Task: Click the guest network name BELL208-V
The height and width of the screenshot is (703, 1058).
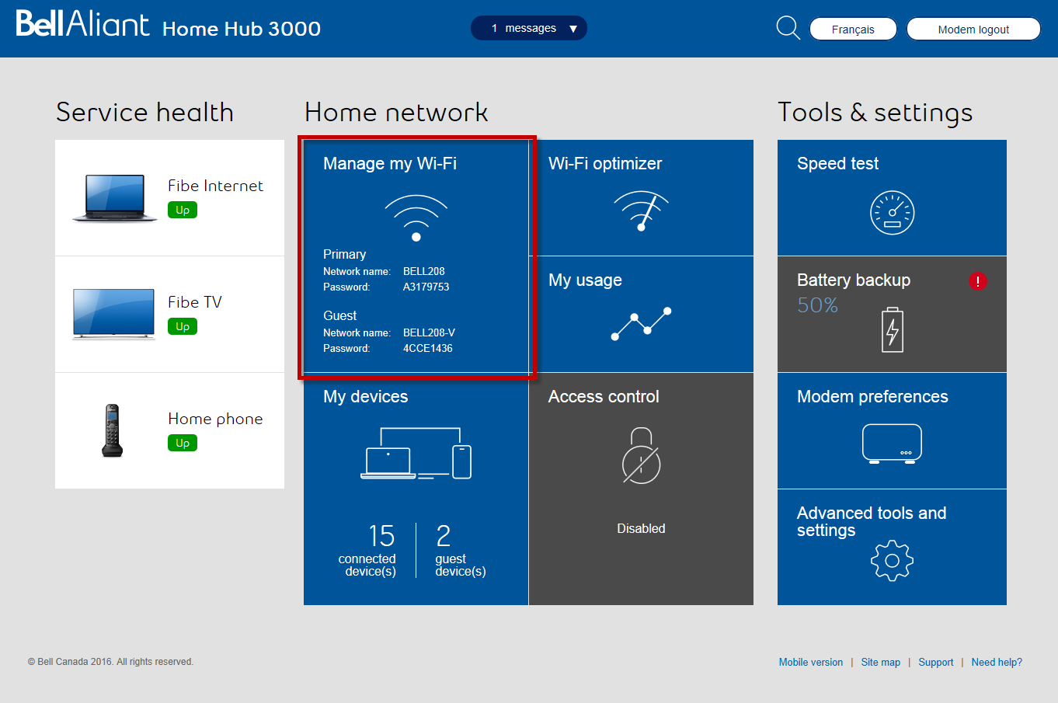Action: pos(429,332)
